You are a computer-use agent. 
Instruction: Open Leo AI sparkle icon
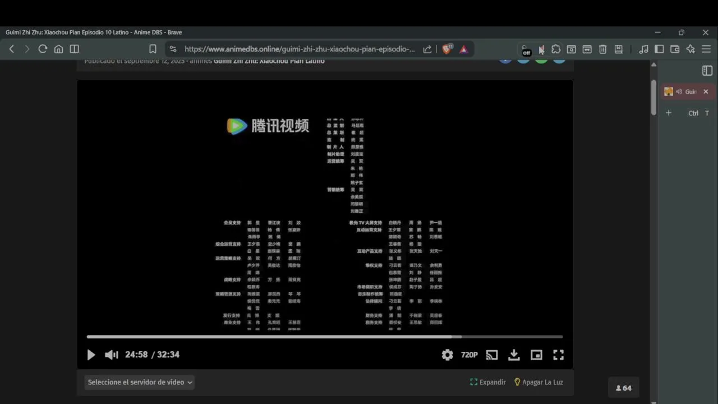691,49
